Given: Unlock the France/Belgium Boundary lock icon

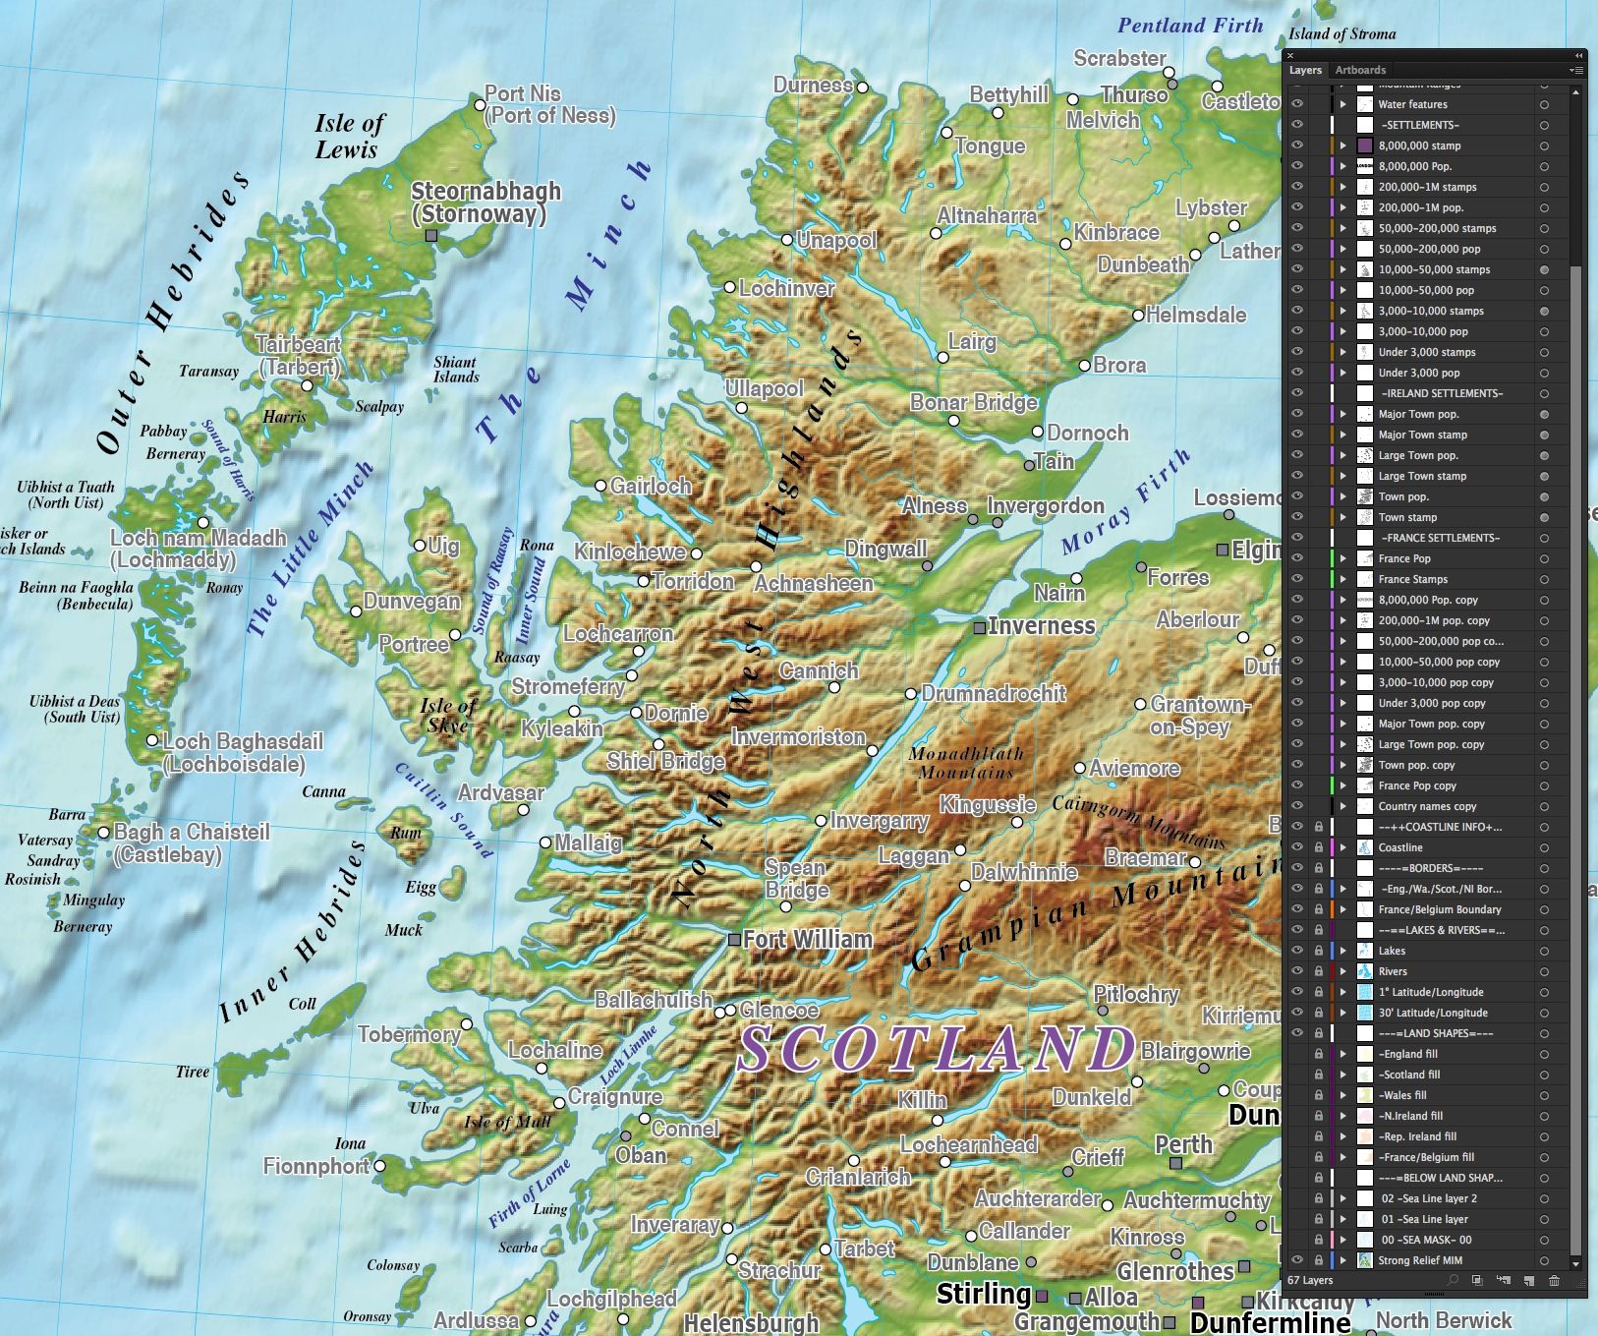Looking at the screenshot, I should tap(1318, 909).
